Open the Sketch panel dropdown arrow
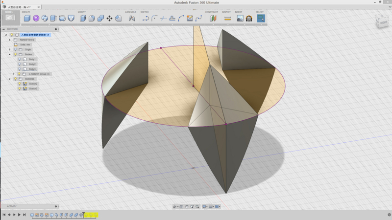392x220 pixels. (172, 25)
